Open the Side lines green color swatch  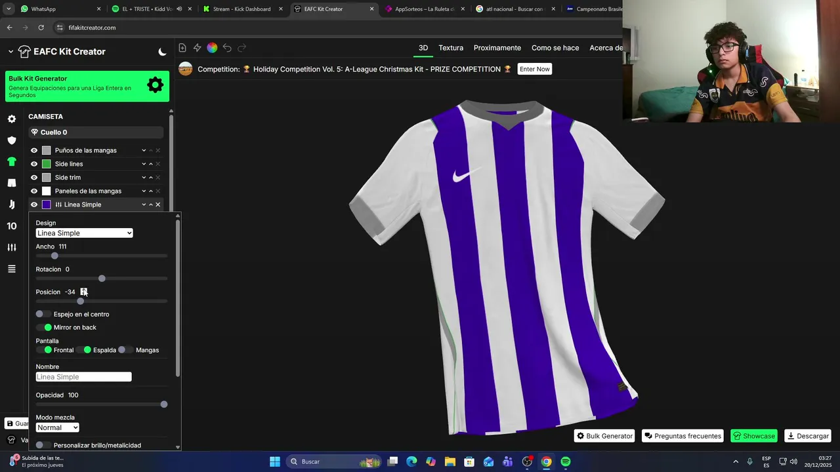pos(47,164)
